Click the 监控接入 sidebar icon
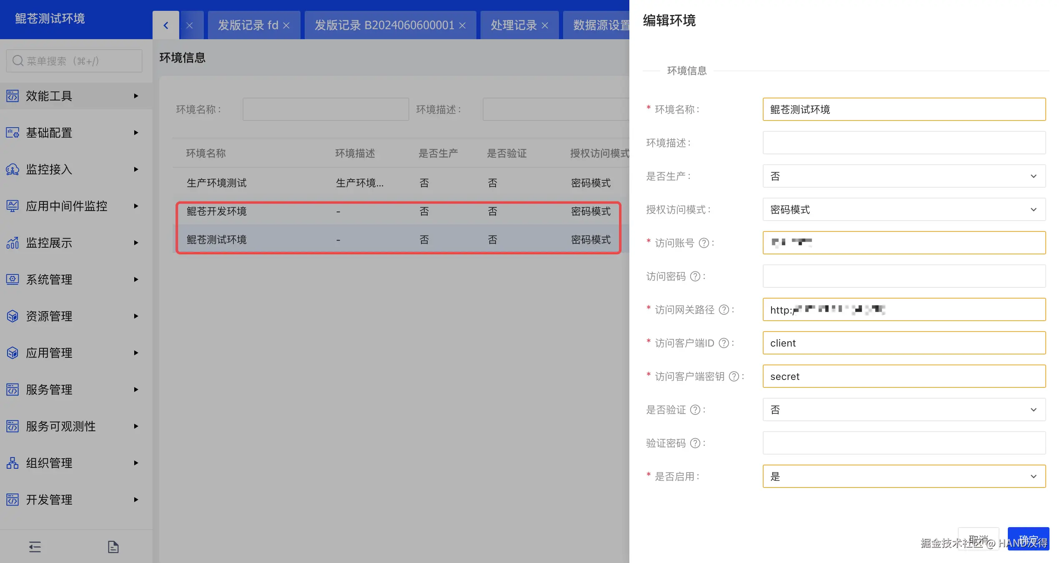The height and width of the screenshot is (563, 1062). [x=13, y=169]
